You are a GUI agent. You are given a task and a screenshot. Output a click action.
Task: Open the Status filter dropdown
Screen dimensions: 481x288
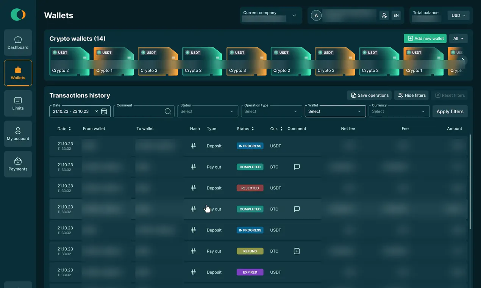(208, 111)
